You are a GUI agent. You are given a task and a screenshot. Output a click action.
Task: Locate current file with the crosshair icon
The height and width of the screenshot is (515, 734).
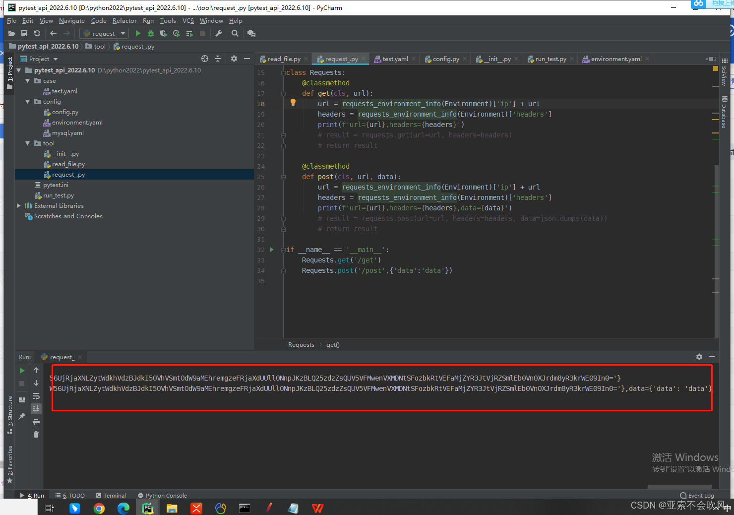(205, 59)
